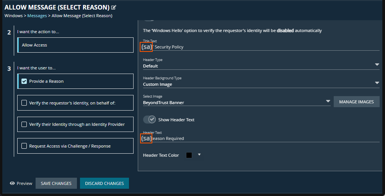Click the SAVE CHANGES button
Screen dimensions: 385x196
click(x=56, y=183)
